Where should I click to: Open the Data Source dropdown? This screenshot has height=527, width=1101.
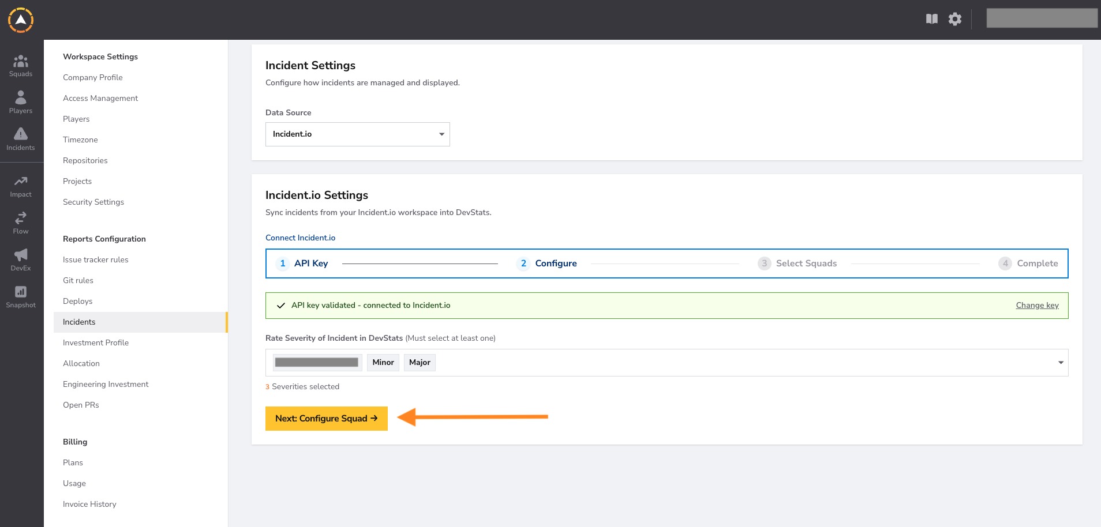pyautogui.click(x=358, y=134)
